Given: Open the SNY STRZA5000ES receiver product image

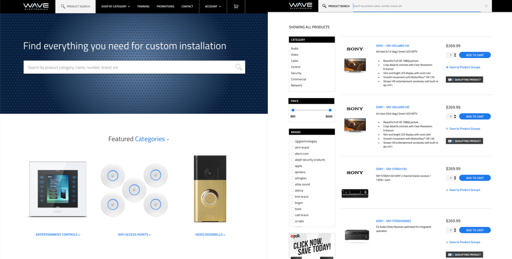Looking at the screenshot, I should pyautogui.click(x=357, y=235).
